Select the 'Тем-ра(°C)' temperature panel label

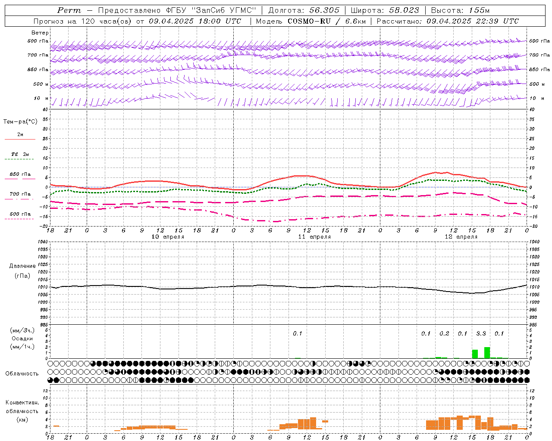pyautogui.click(x=20, y=122)
